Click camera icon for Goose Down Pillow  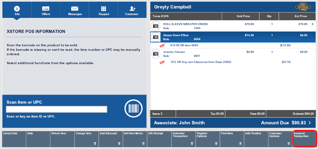tap(155, 37)
